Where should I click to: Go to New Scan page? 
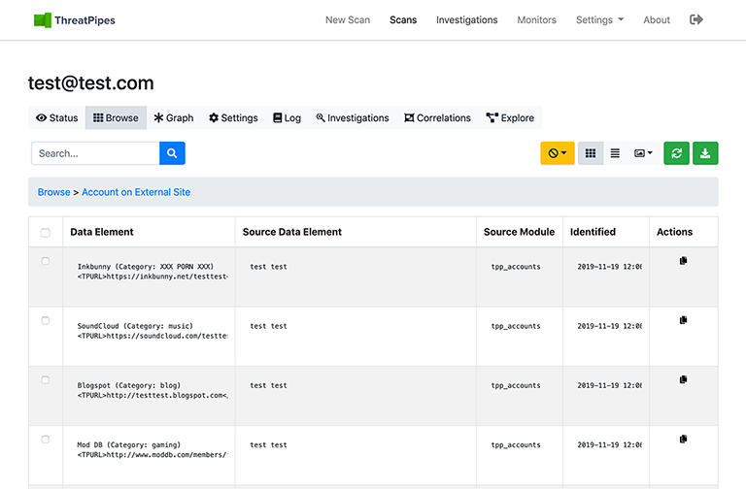pos(347,19)
